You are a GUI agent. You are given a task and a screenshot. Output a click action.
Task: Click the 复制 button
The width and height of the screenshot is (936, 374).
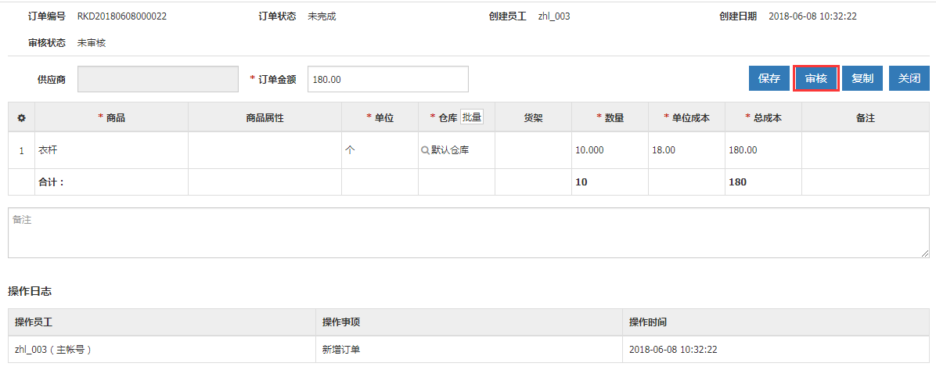point(862,78)
